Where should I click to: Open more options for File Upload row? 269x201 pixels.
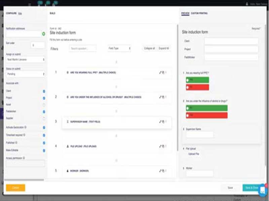tap(166, 146)
